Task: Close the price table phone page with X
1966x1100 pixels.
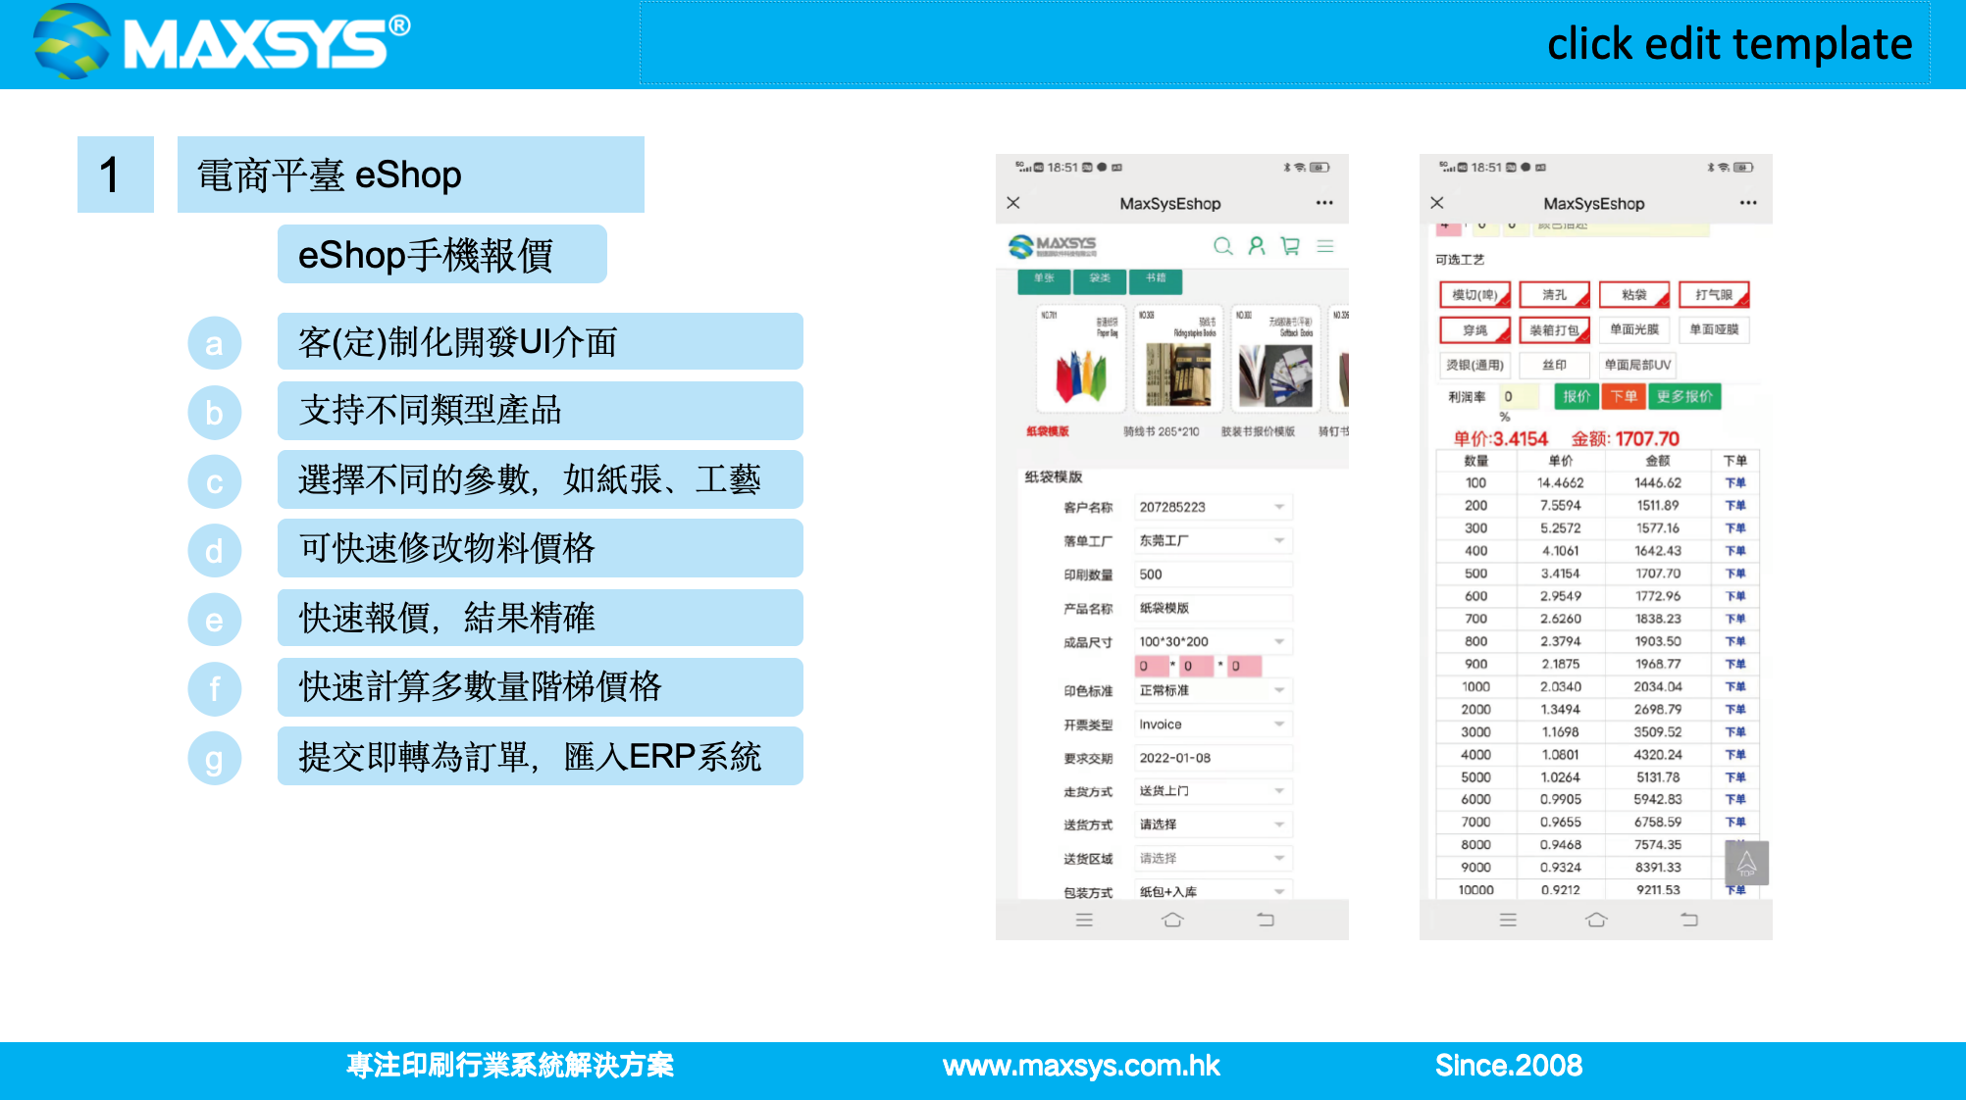Action: [x=1437, y=203]
